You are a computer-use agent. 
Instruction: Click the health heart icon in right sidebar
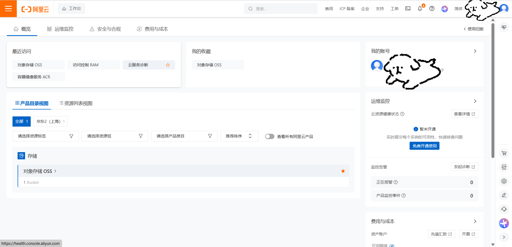(504, 27)
